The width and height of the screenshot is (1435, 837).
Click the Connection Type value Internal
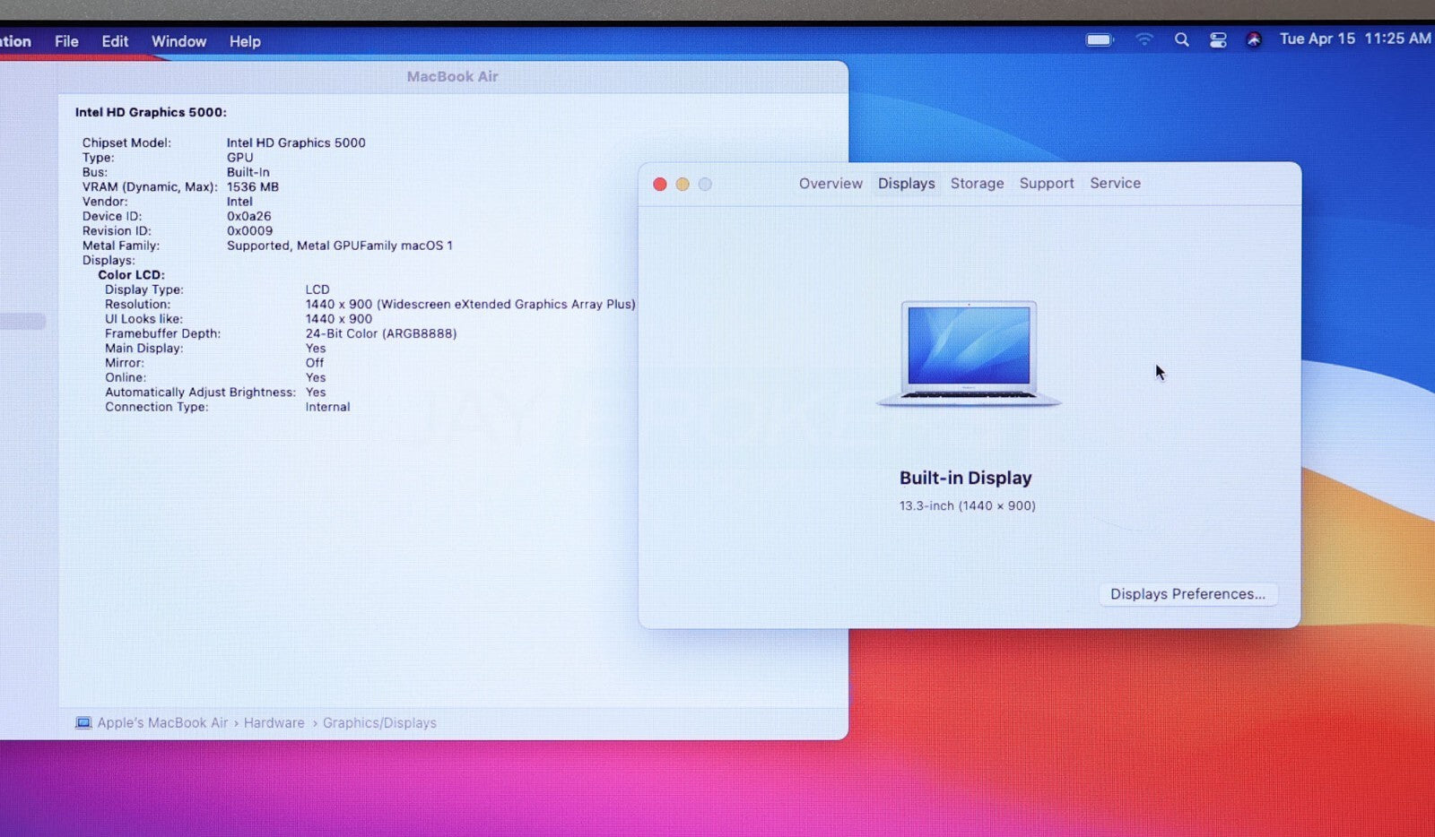pos(327,407)
